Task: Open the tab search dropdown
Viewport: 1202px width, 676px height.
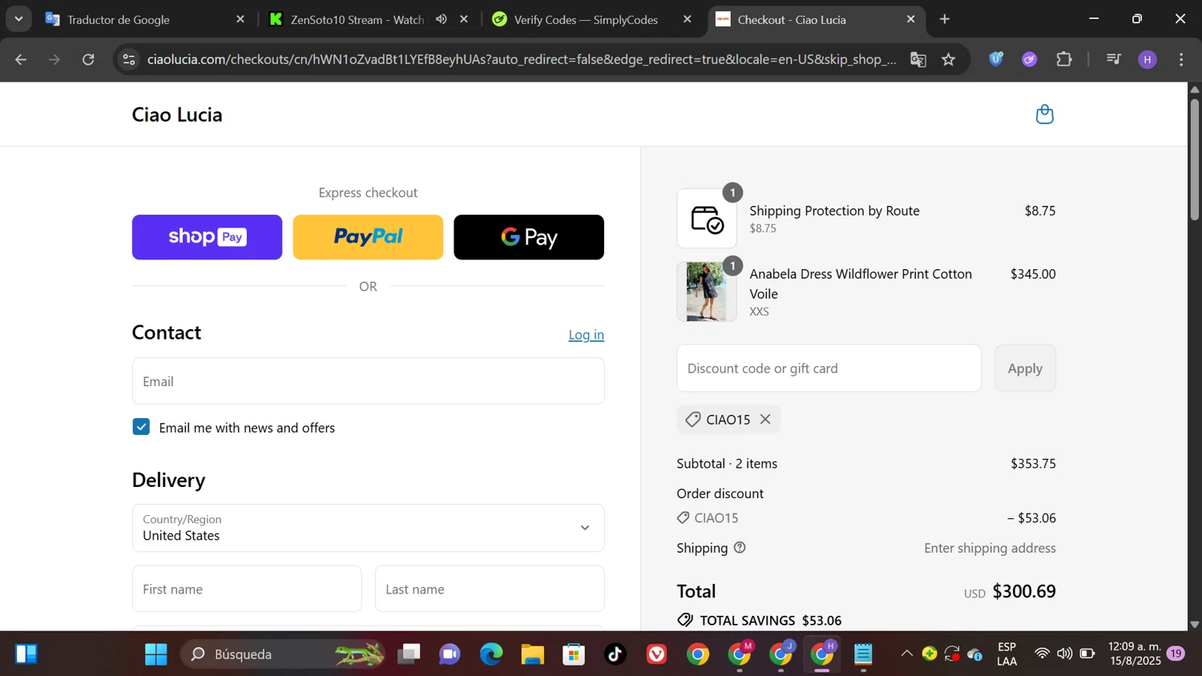Action: coord(18,19)
